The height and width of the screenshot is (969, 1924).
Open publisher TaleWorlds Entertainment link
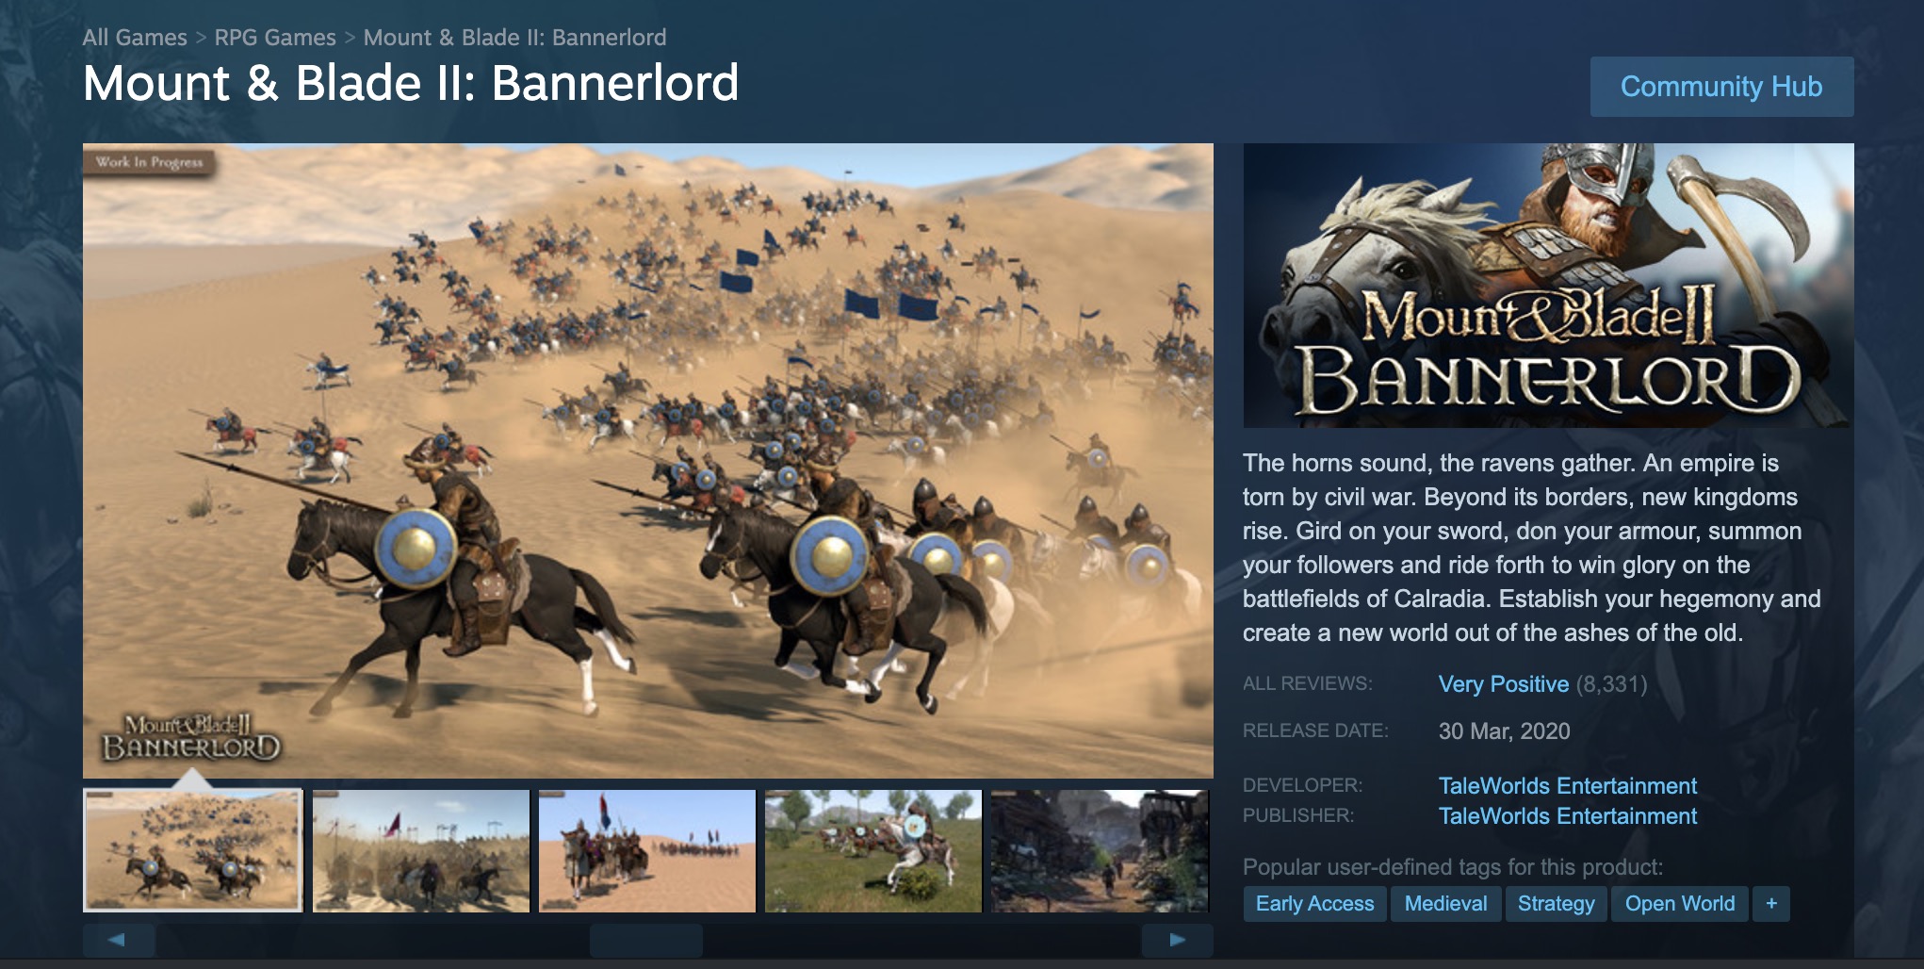tap(1567, 816)
